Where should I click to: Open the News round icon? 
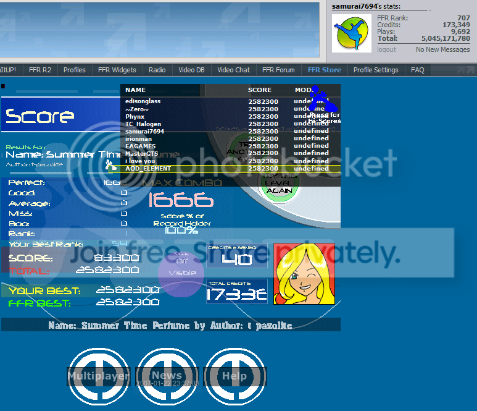(167, 375)
